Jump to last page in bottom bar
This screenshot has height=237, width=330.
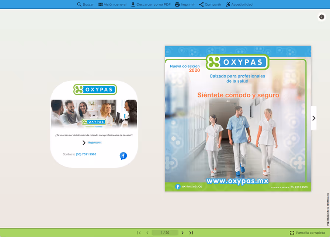pos(191,233)
